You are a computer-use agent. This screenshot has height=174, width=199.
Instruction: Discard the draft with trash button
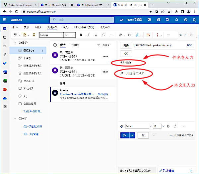point(143,135)
